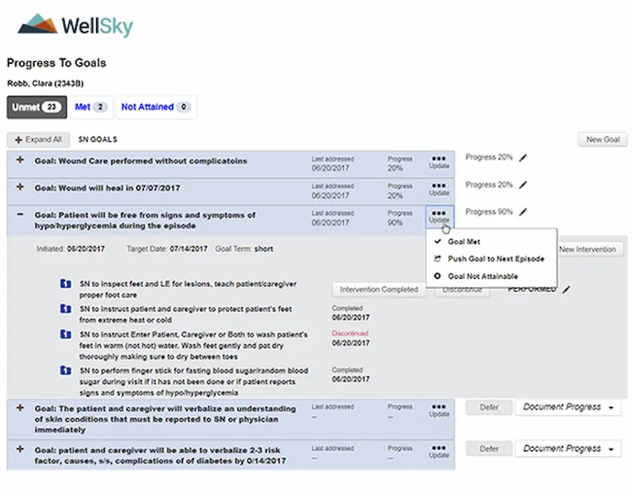Open the Update menu on the Wound Care goal
Image resolution: width=632 pixels, height=489 pixels.
pyautogui.click(x=439, y=161)
